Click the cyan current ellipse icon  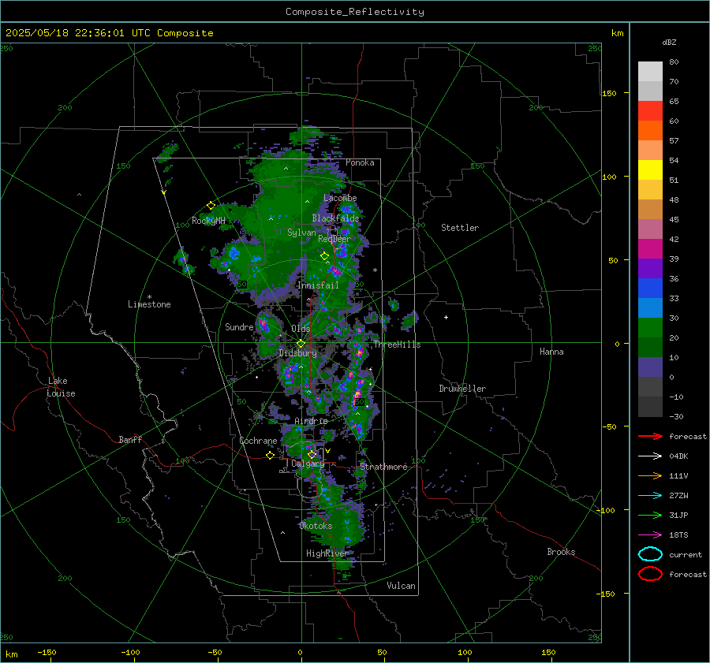[650, 554]
